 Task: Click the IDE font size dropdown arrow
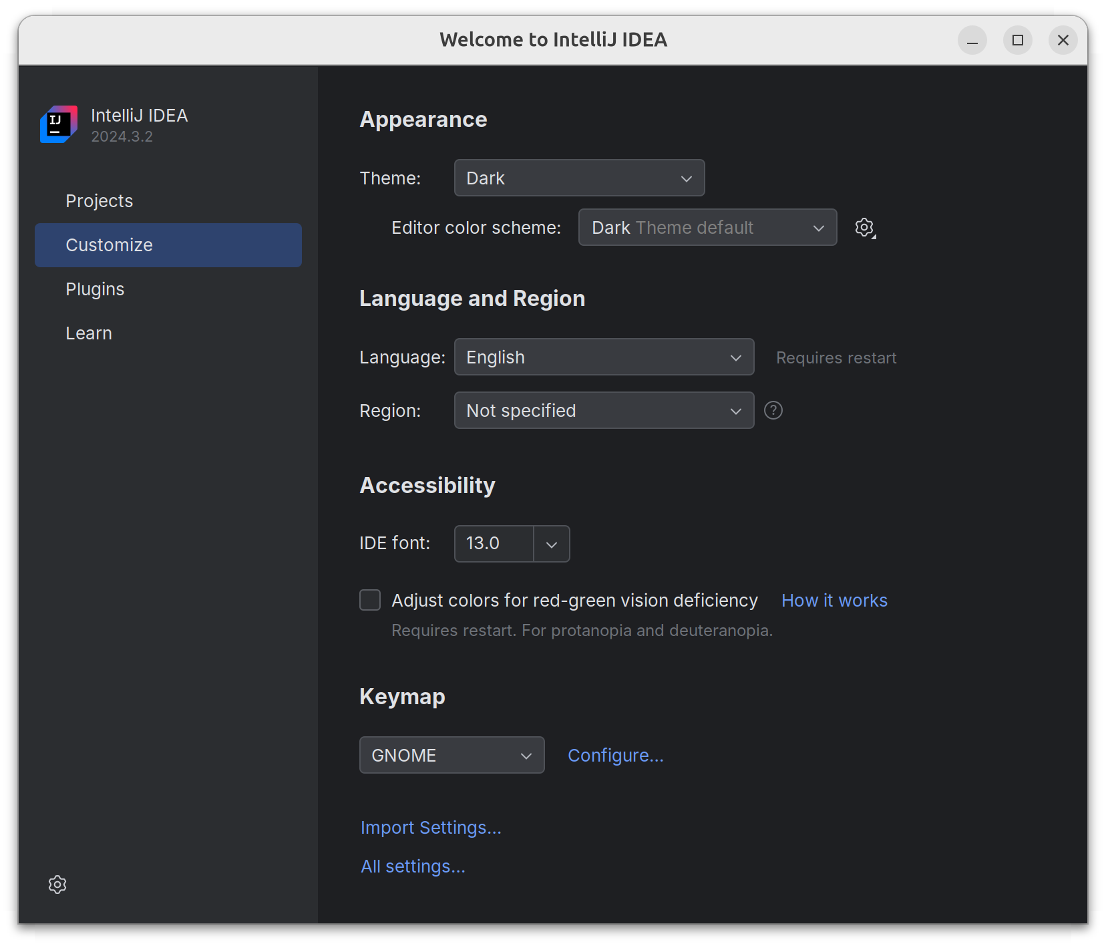pos(552,544)
